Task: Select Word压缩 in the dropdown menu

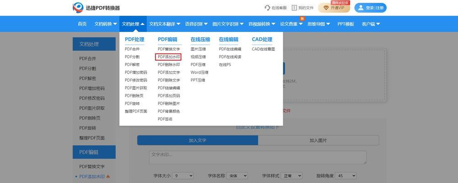Action: coord(199,72)
